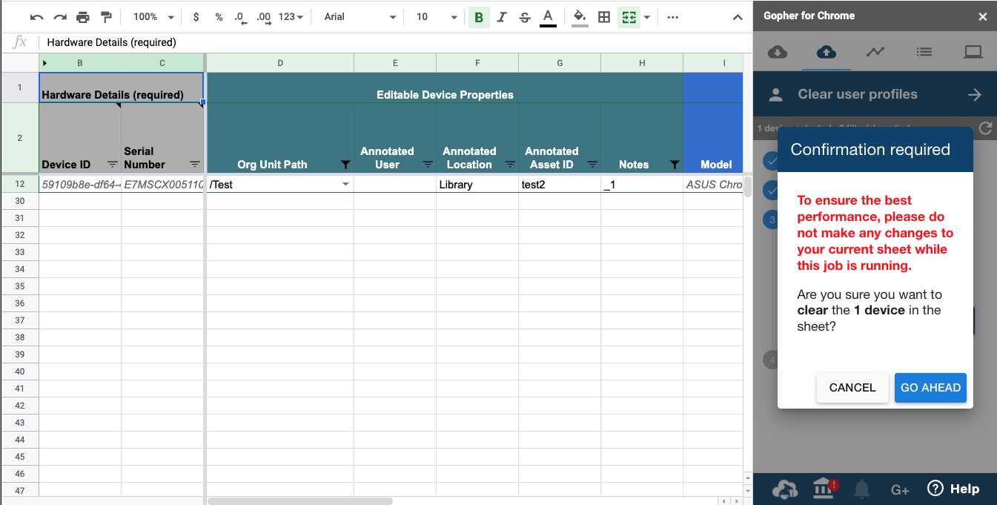997x505 pixels.
Task: Click the G+ icon in Gopher footer
Action: pos(900,489)
